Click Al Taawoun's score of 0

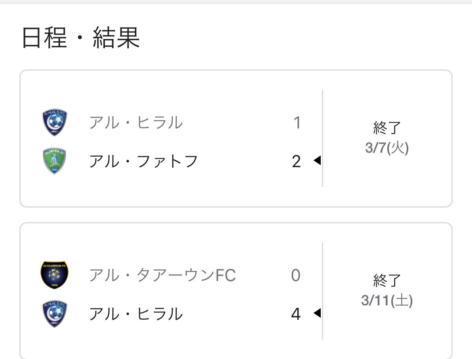pos(296,275)
